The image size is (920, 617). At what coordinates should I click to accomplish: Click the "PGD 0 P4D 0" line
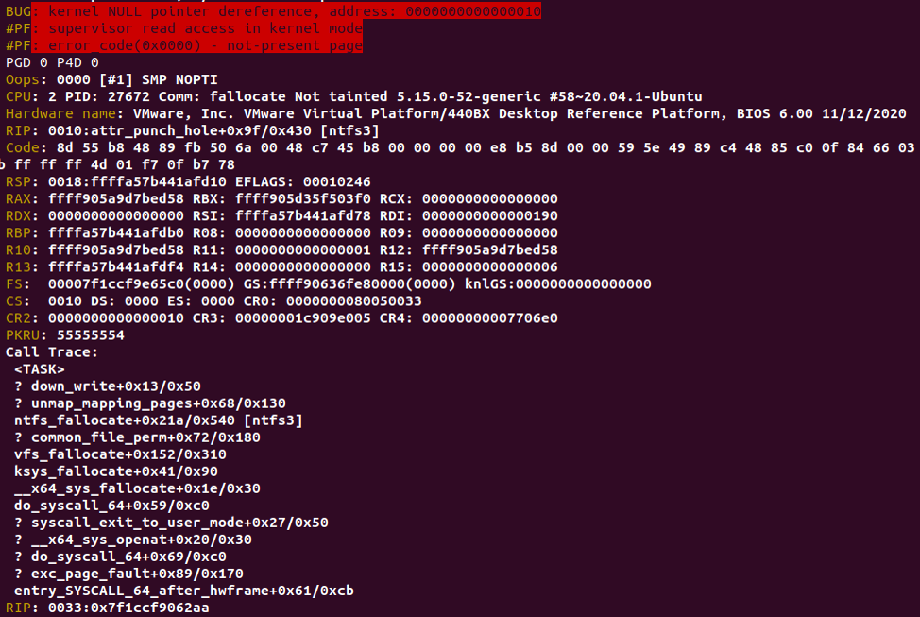coord(51,62)
